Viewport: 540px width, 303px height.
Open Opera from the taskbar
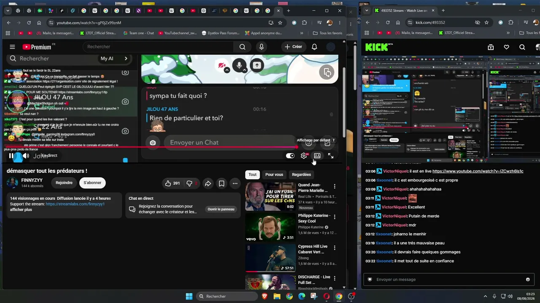327,296
